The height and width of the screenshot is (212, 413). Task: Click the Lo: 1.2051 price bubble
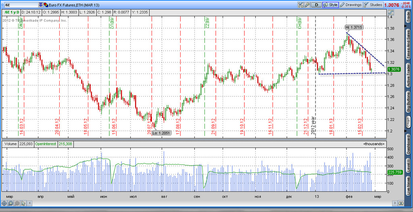(x=162, y=133)
